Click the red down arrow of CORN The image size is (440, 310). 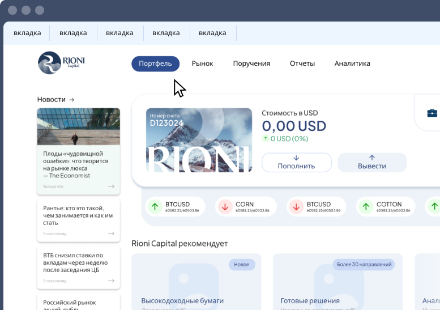click(x=225, y=207)
